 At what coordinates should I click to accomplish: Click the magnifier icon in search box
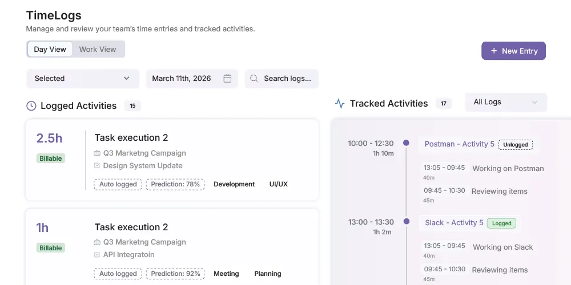[254, 79]
